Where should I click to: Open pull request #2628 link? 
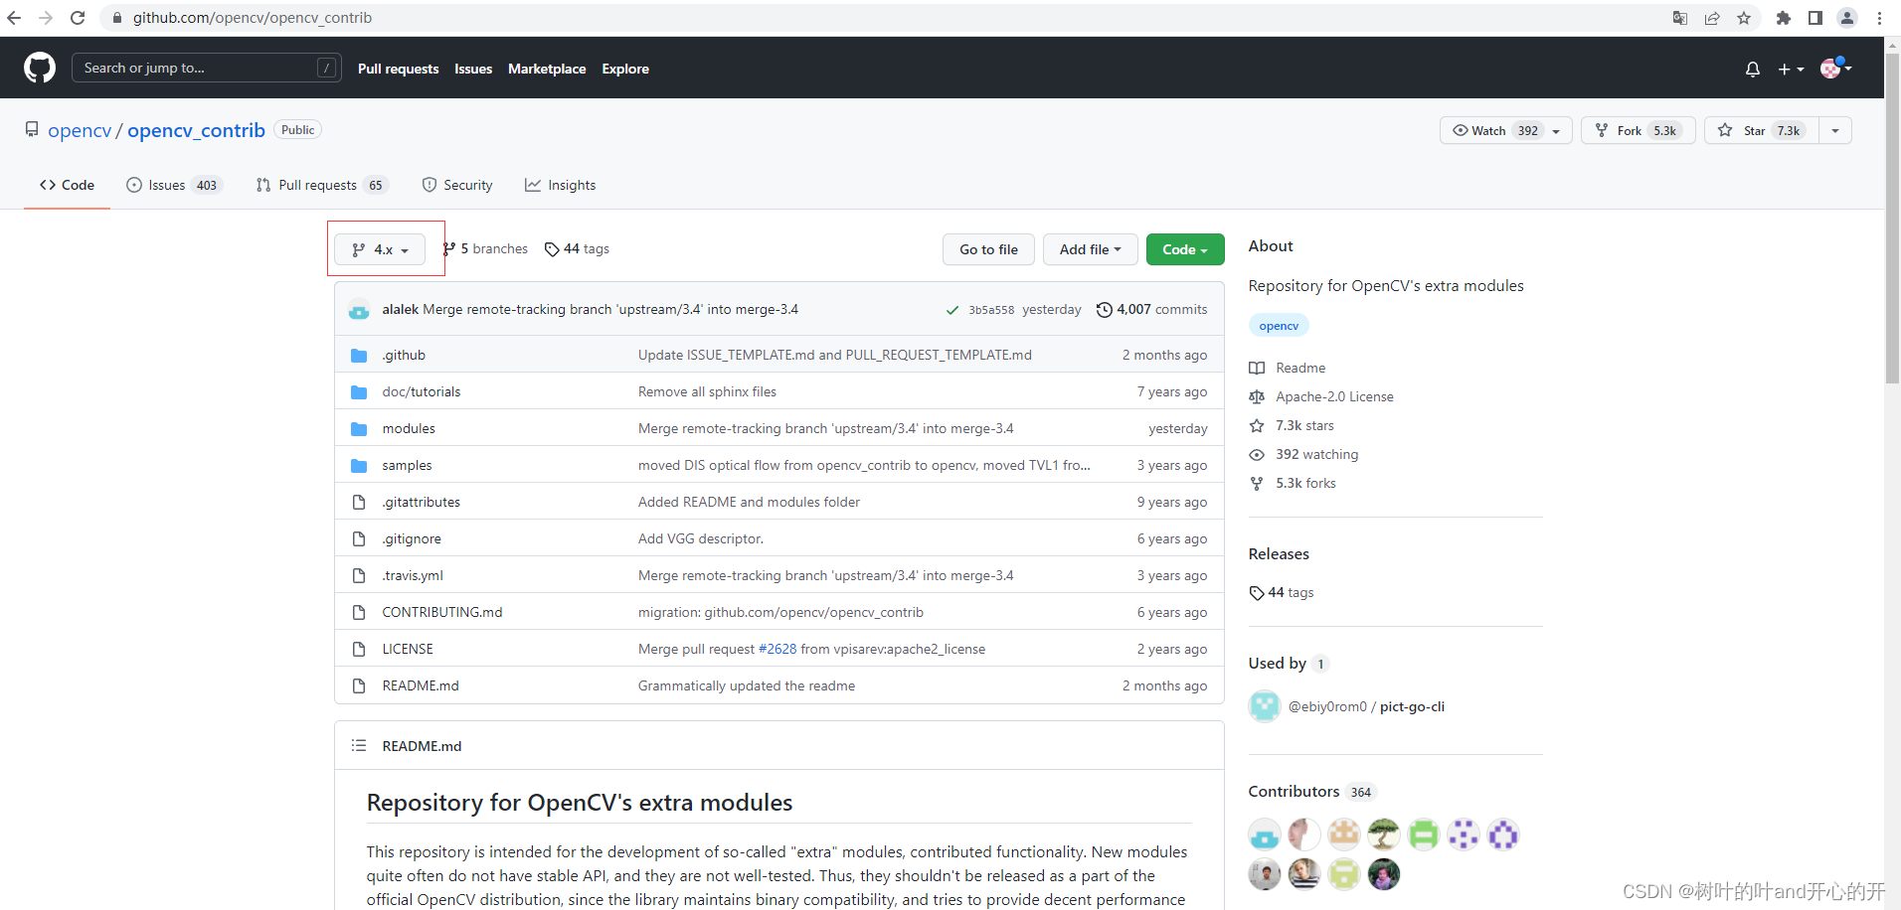pyautogui.click(x=778, y=649)
